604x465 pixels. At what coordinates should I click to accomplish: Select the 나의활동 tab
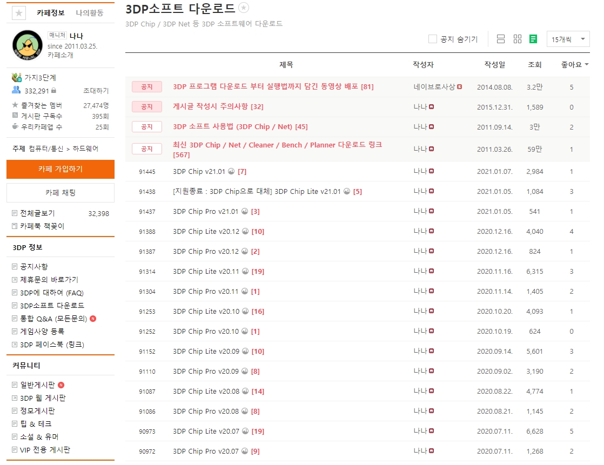pyautogui.click(x=89, y=13)
